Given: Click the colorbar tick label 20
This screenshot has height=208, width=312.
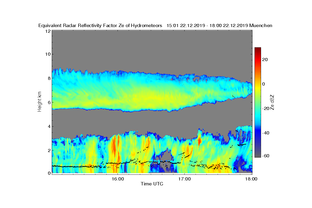Looking at the screenshot, I should pos(265,60).
